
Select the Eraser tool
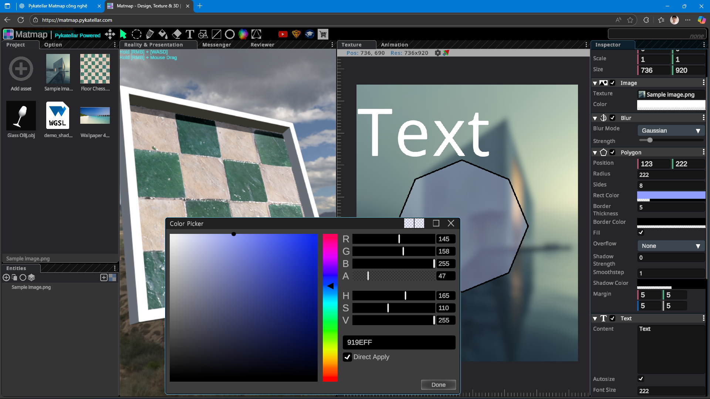point(176,34)
